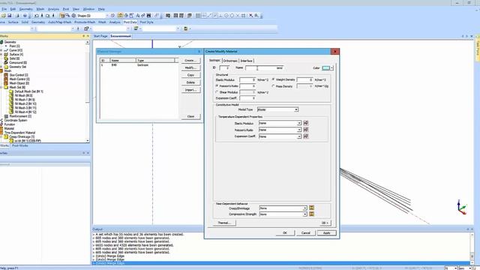Click Close button in Material Manager
This screenshot has width=480, height=270.
tap(190, 116)
